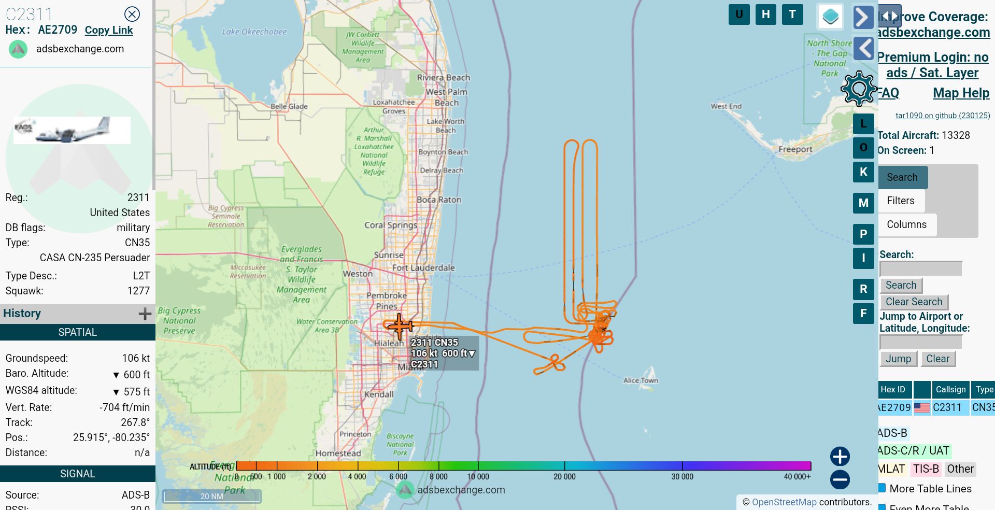This screenshot has width=995, height=510.
Task: Click the US flag in aircraft row
Action: pyautogui.click(x=921, y=408)
